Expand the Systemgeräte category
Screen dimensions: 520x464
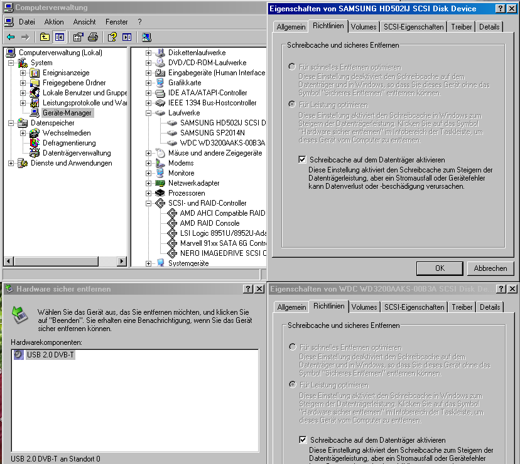[149, 263]
